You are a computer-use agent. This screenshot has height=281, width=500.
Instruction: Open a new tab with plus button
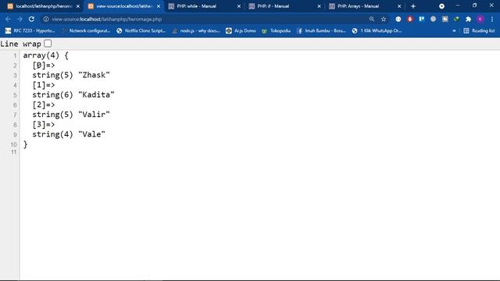(x=413, y=6)
